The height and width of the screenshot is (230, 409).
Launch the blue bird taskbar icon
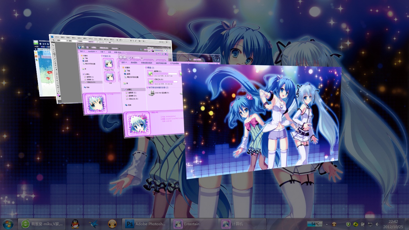[94, 224]
